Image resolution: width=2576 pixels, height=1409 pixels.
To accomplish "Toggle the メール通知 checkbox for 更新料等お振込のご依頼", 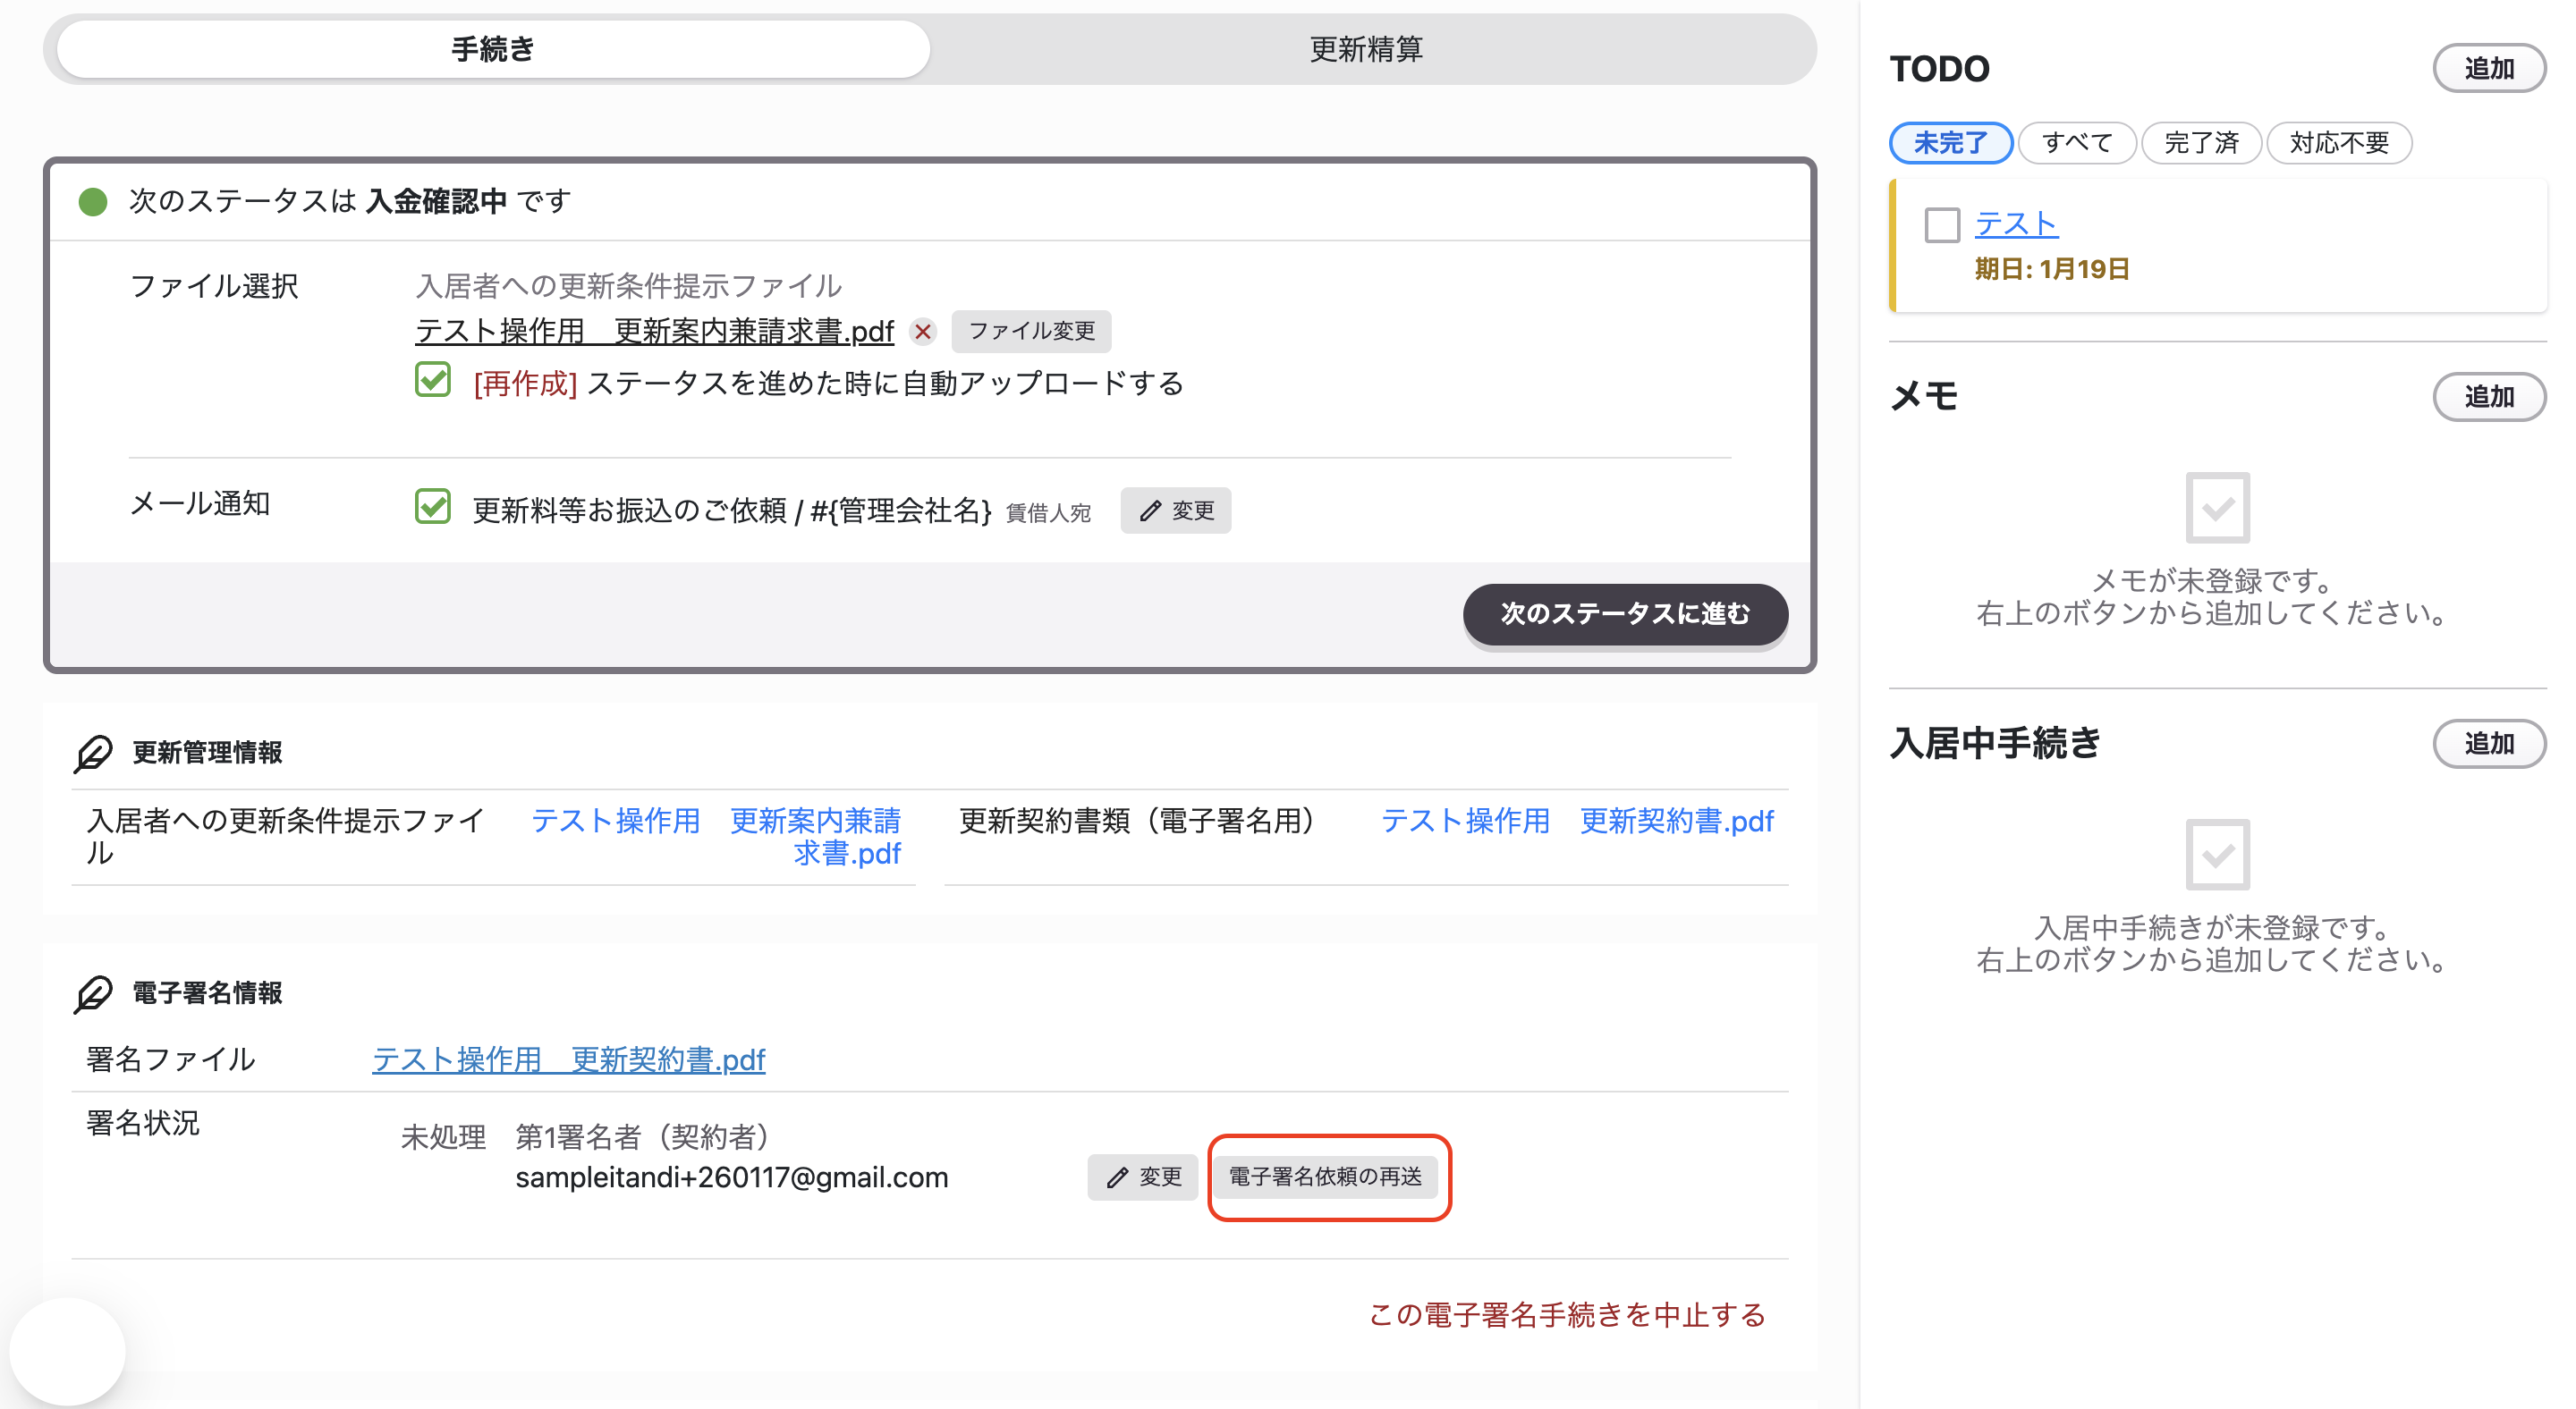I will tap(433, 507).
